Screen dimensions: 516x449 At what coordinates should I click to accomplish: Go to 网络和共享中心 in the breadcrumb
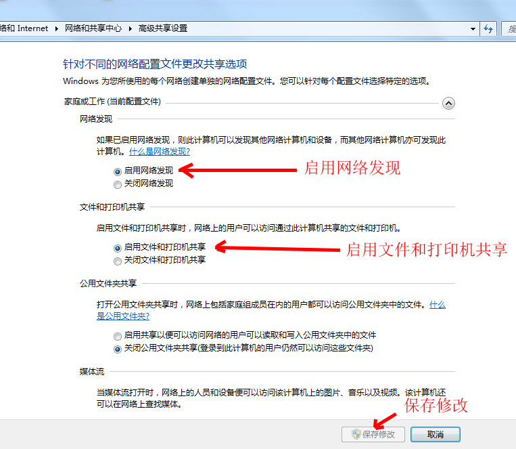[93, 28]
